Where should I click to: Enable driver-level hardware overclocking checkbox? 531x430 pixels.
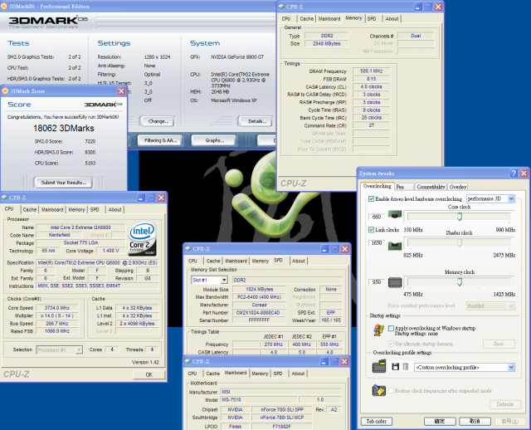371,199
